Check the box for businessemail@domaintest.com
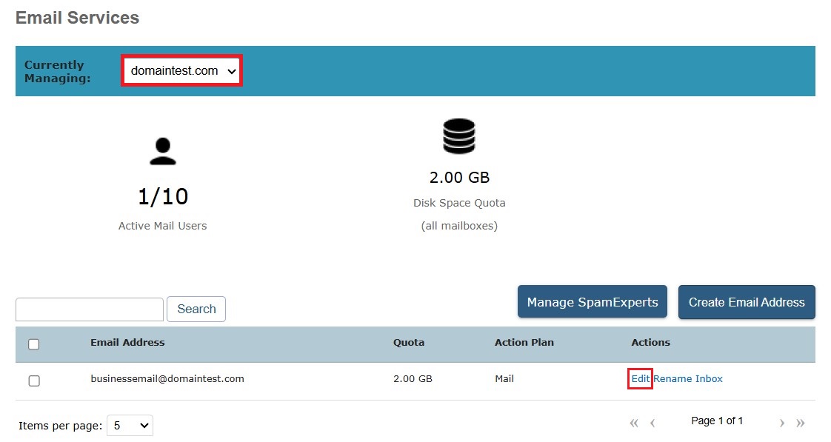 pyautogui.click(x=34, y=381)
